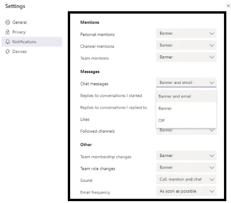The height and width of the screenshot is (203, 231).
Task: Click the Devices headset icon
Action: point(7,52)
